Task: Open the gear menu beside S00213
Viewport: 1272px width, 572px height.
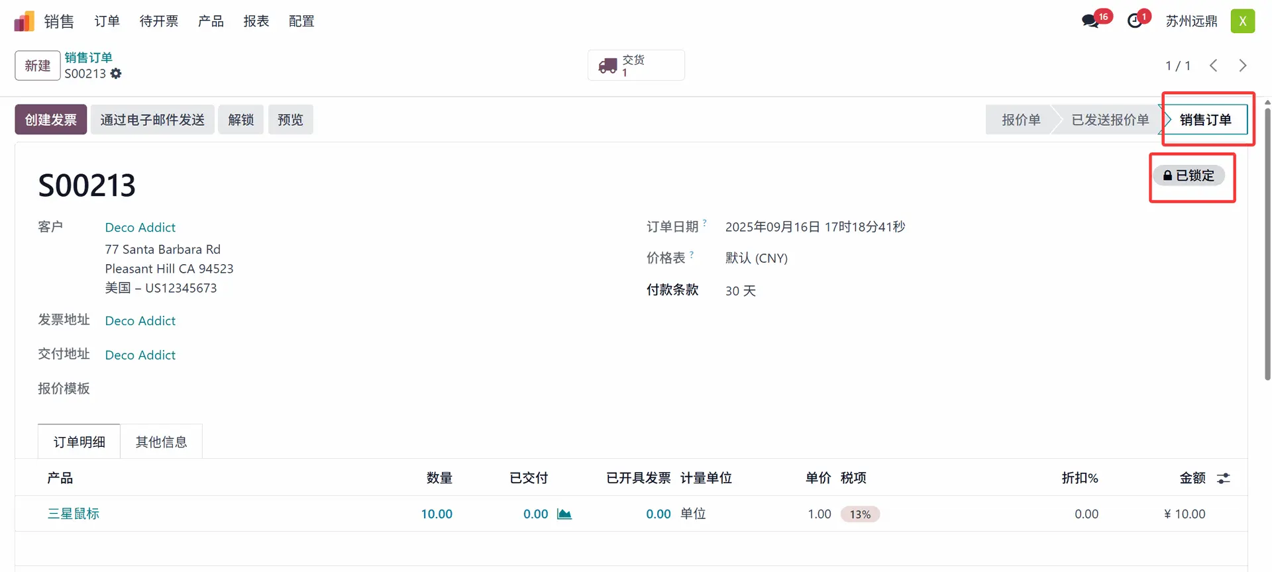Action: tap(116, 73)
